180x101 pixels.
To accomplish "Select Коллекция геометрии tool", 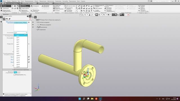I will tap(68, 11).
